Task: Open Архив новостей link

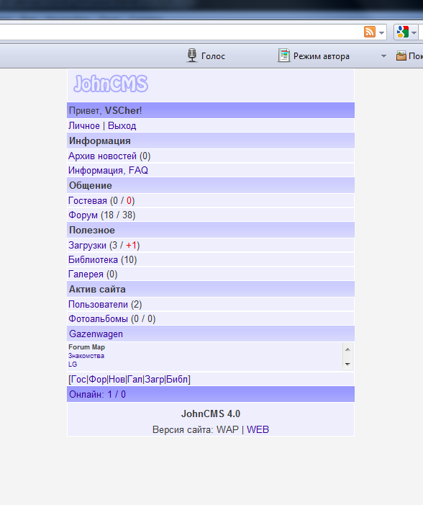Action: [102, 156]
